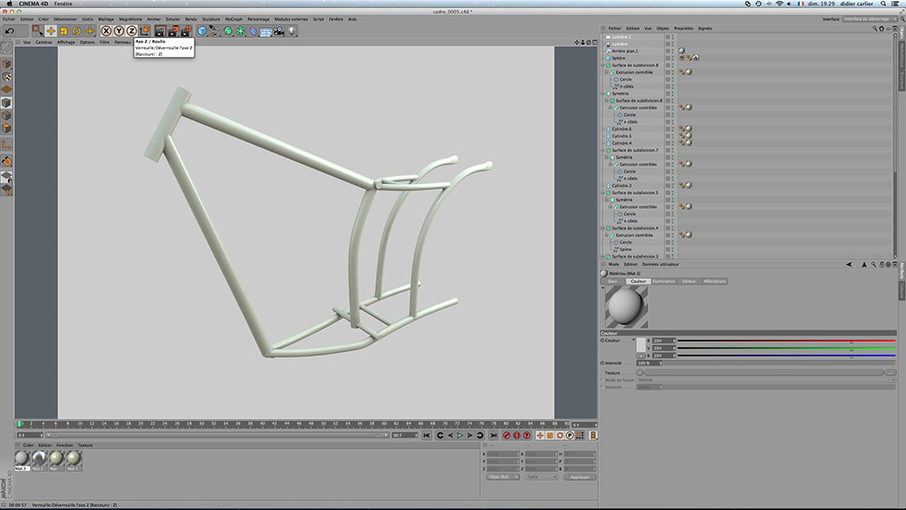
Task: Collapse the Surface de subdivision.5 tree node
Action: [x=603, y=192]
